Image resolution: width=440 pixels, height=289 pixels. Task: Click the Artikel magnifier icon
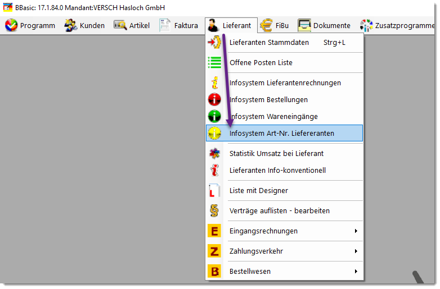click(x=120, y=25)
